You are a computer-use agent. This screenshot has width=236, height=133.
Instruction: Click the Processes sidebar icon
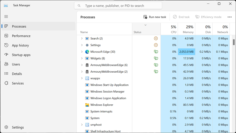pos(6,26)
